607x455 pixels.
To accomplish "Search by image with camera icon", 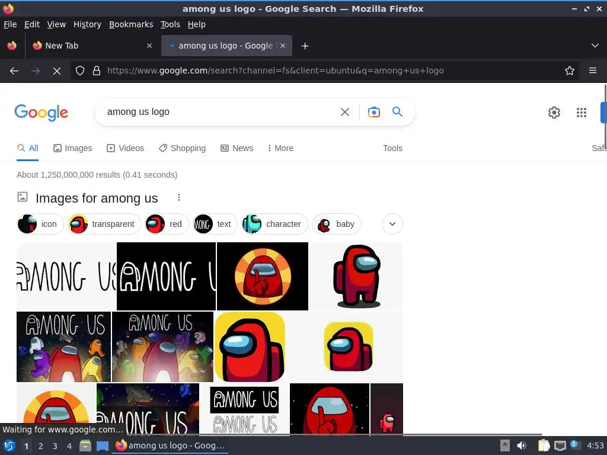I will click(373, 112).
